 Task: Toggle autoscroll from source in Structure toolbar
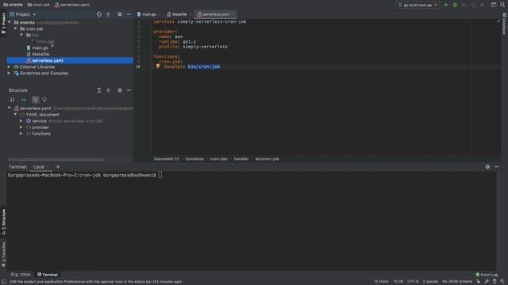coord(44,100)
